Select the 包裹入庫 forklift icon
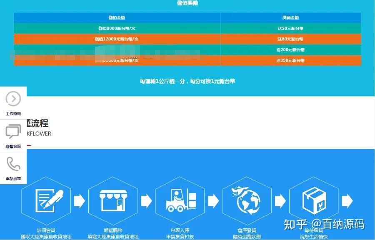This screenshot has width=375, height=240. tap(181, 200)
